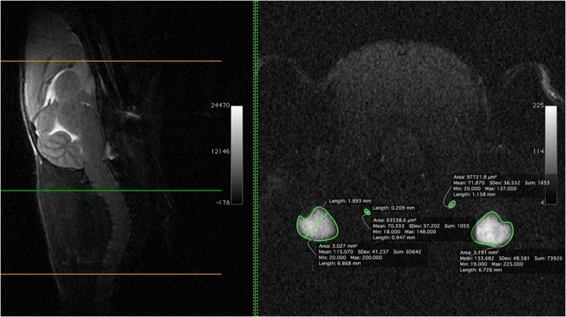This screenshot has width=566, height=317.
Task: Click the 'Area: 97721.8 µm²' annotation text
Action: click(475, 177)
